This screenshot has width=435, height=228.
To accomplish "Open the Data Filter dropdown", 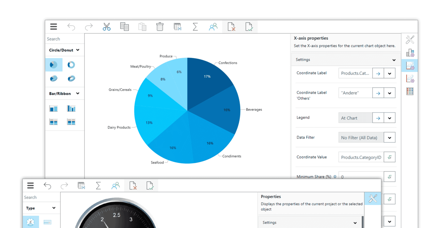I will click(390, 137).
